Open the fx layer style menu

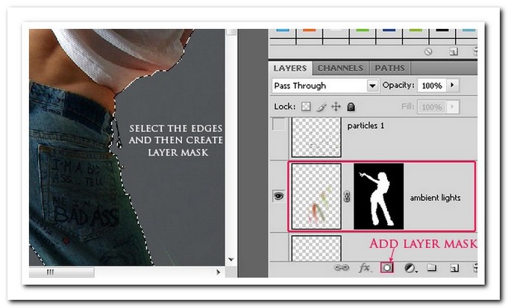point(365,268)
